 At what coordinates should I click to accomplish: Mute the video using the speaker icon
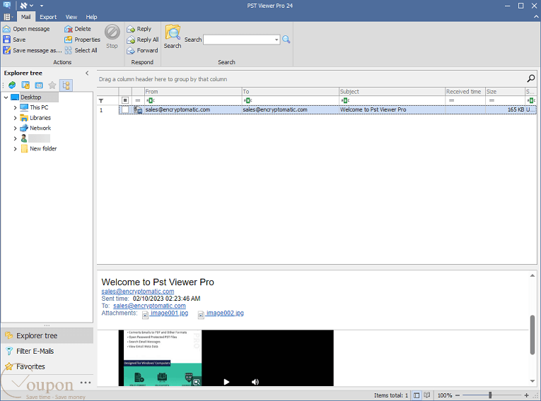click(x=255, y=382)
